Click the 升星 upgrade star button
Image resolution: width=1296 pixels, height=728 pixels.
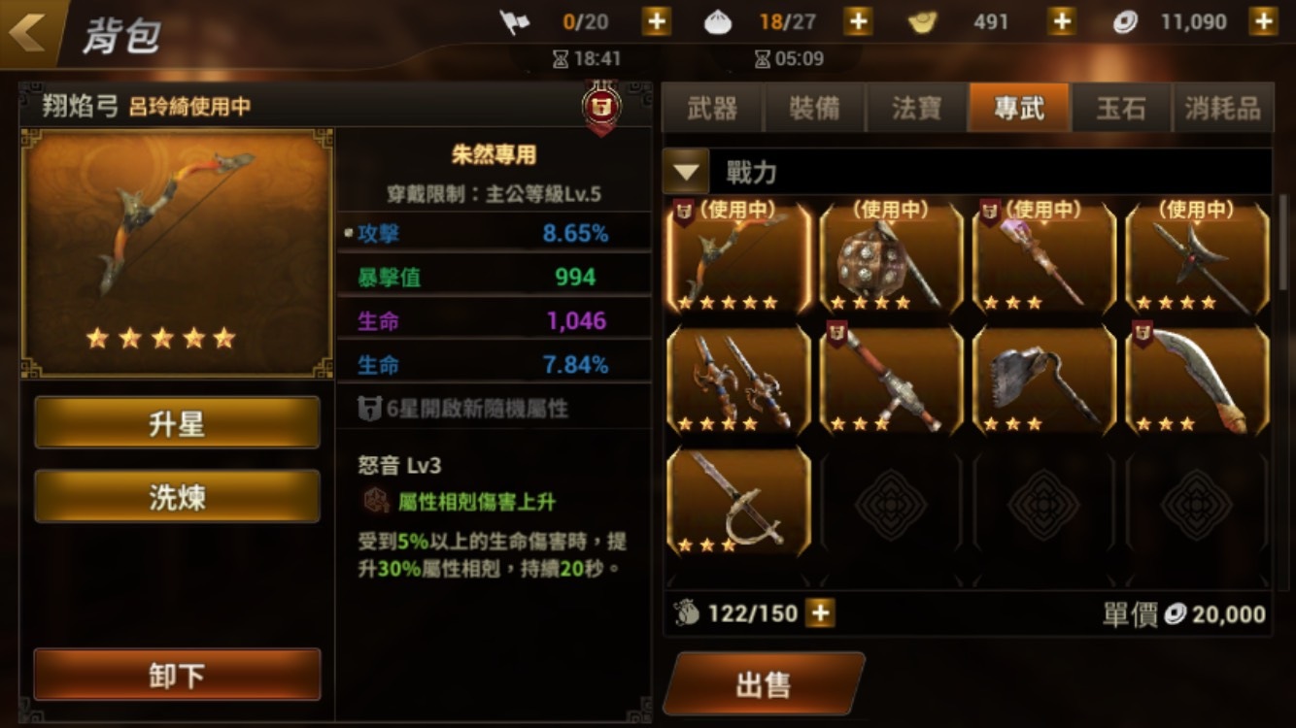click(x=177, y=422)
